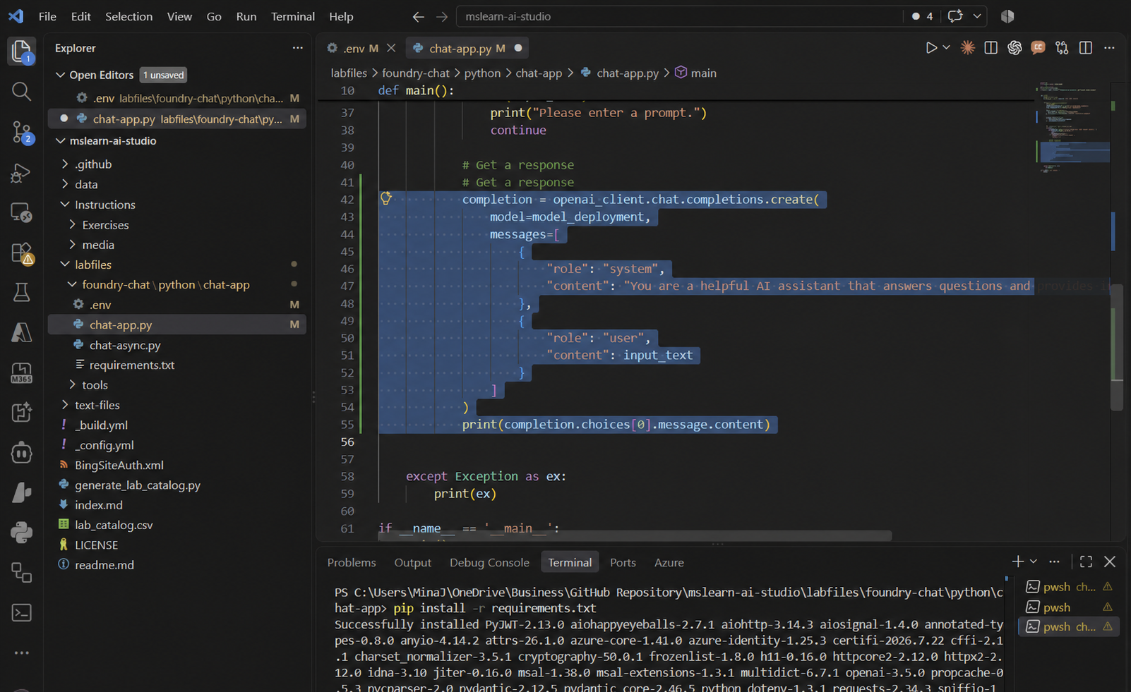The height and width of the screenshot is (692, 1131).
Task: Open editor More Actions ellipsis menu
Action: [x=1109, y=48]
